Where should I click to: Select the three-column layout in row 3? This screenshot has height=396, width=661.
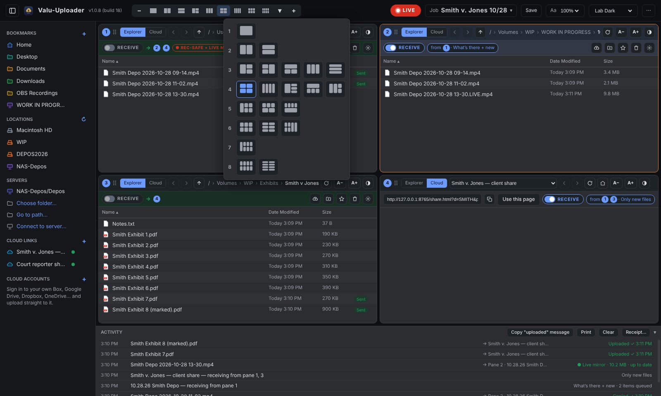pos(313,70)
